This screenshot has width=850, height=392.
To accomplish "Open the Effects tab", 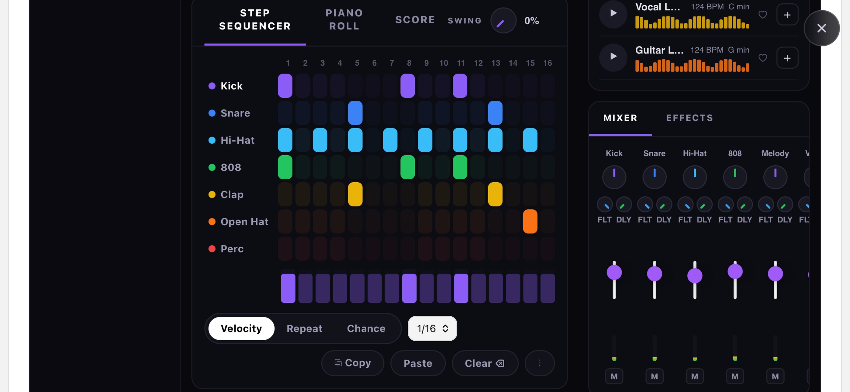I will tap(689, 118).
